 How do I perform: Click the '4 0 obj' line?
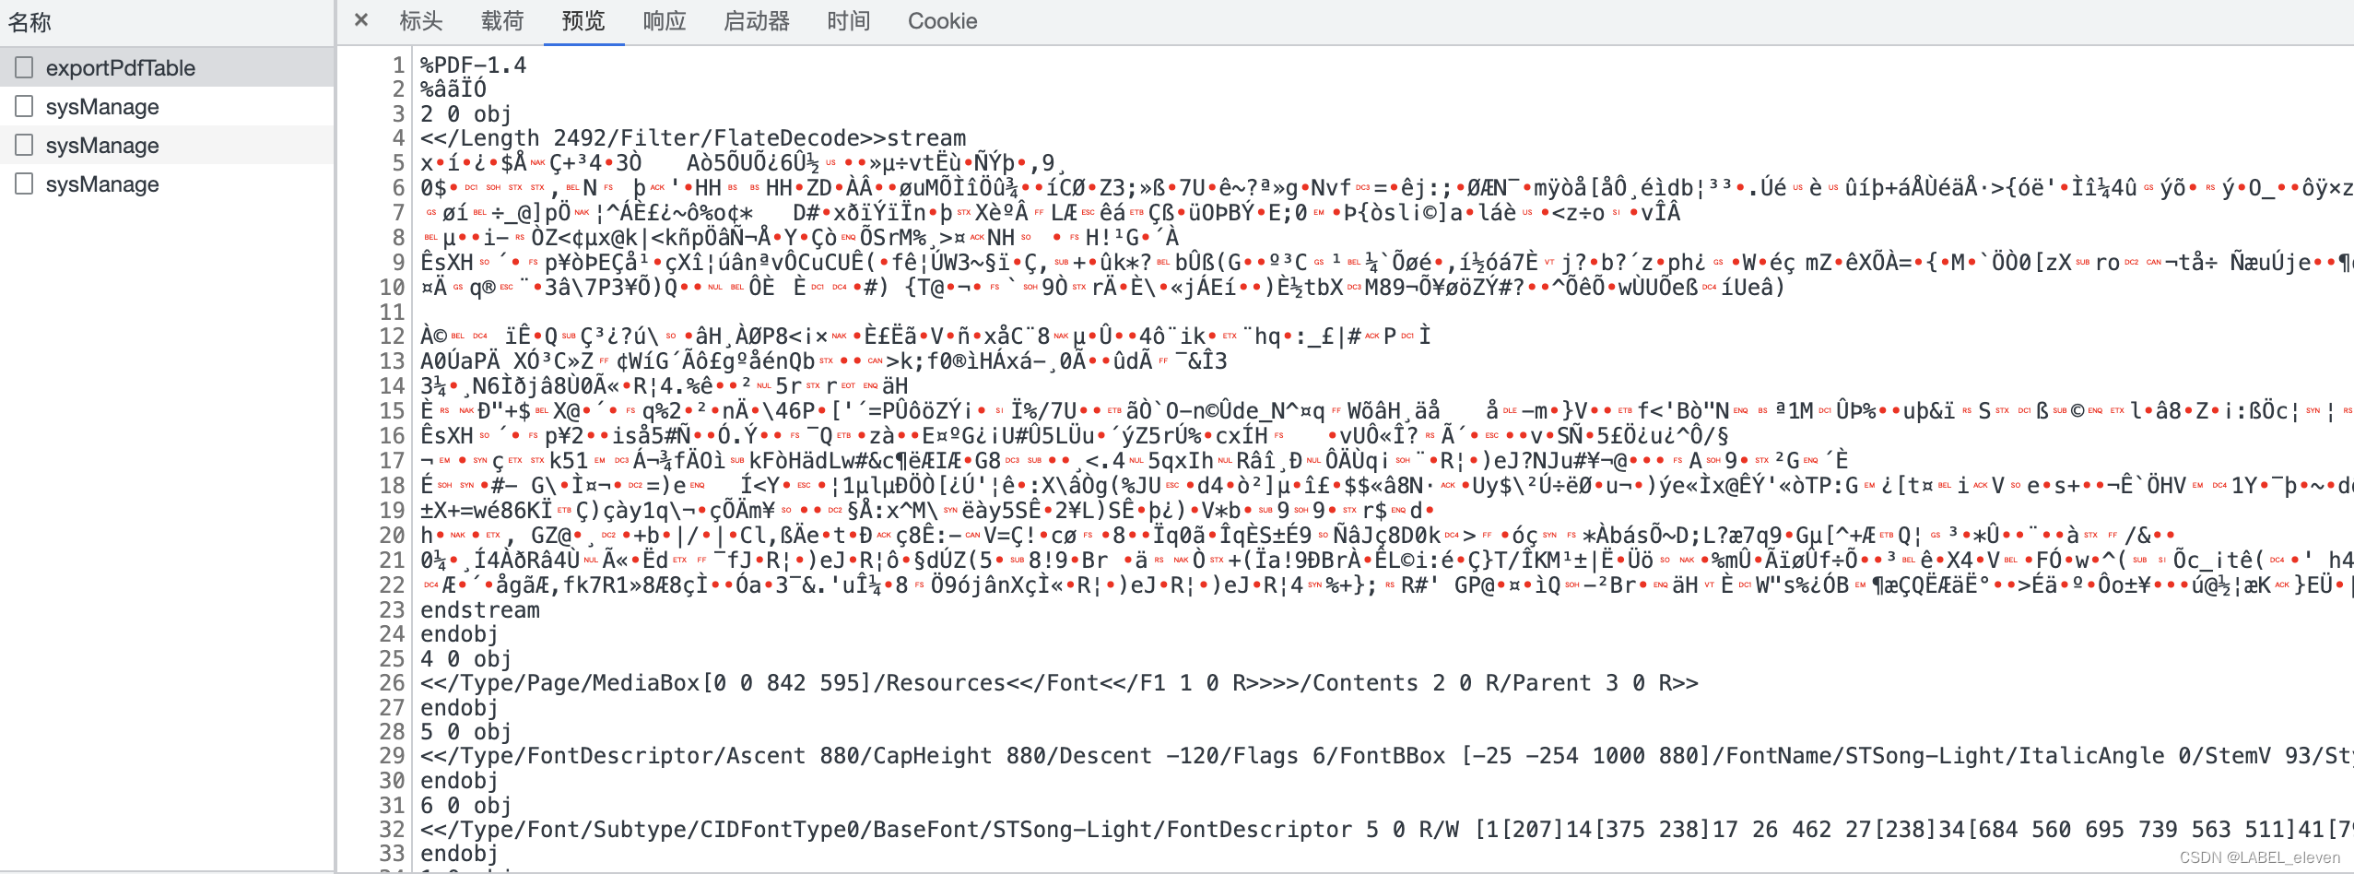465,659
